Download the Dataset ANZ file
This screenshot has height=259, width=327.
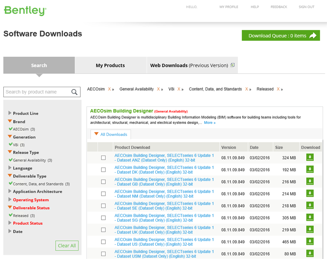[310, 157]
